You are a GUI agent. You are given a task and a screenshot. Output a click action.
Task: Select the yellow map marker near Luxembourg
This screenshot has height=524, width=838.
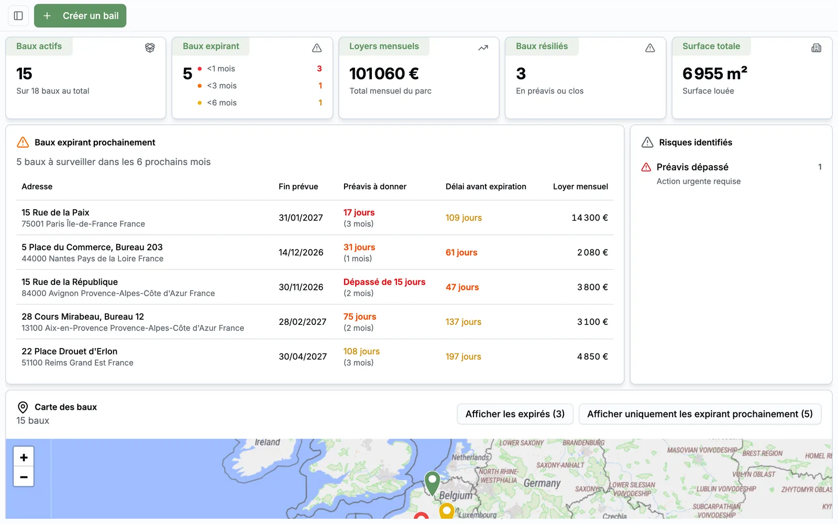click(446, 511)
